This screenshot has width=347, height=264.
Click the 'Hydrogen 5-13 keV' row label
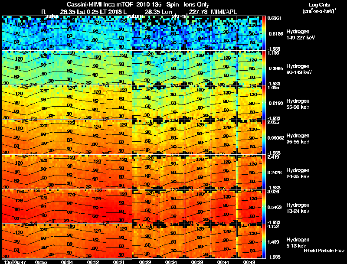point(298,243)
